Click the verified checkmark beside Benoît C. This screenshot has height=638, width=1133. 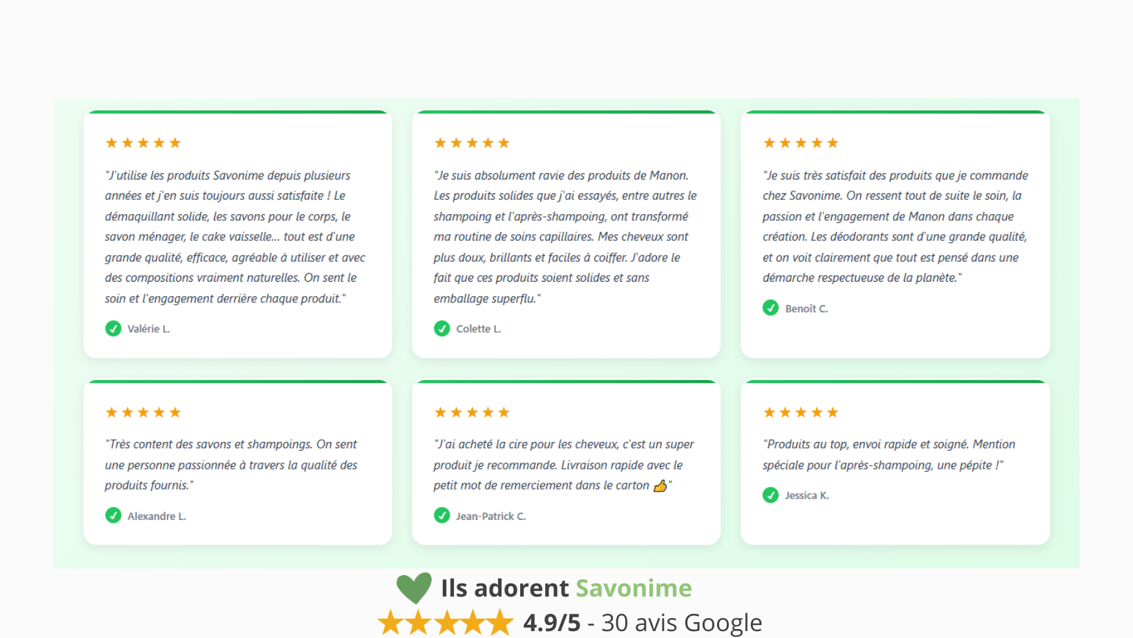(771, 308)
